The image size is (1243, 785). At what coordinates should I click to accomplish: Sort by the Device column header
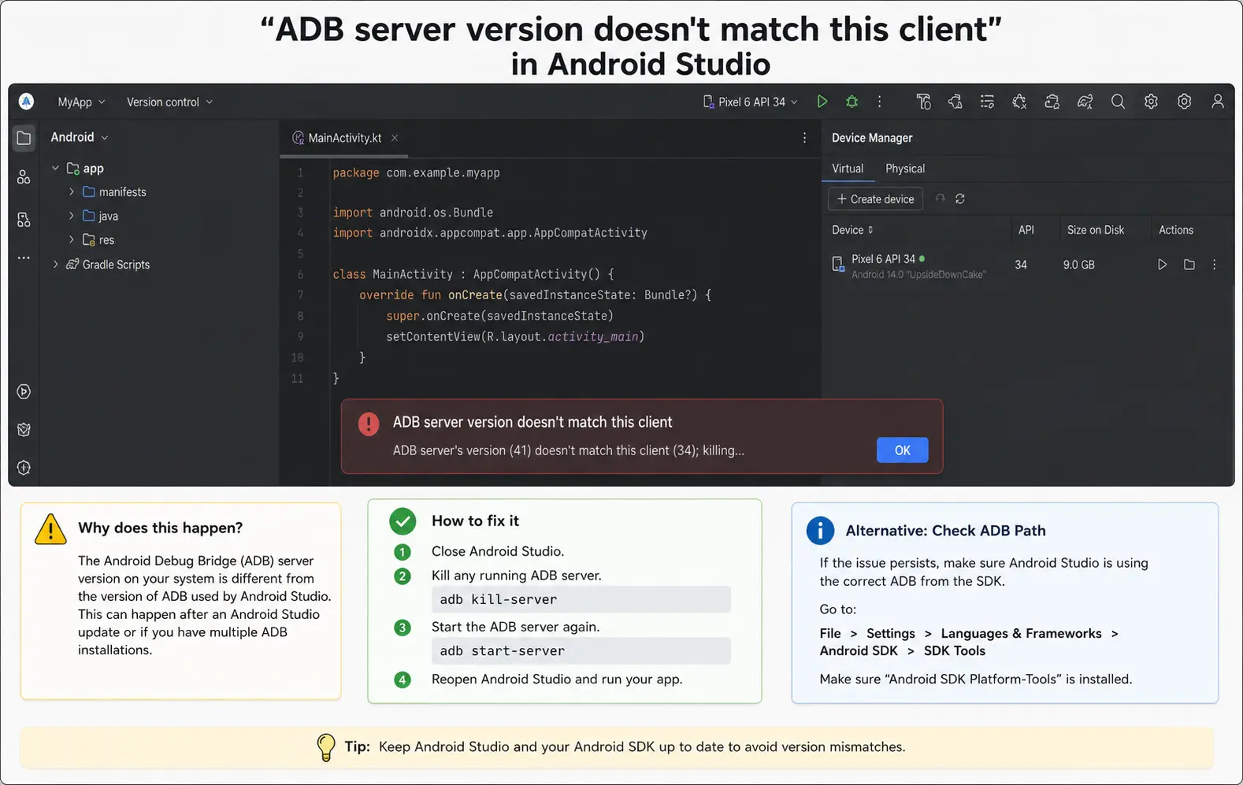pyautogui.click(x=852, y=230)
